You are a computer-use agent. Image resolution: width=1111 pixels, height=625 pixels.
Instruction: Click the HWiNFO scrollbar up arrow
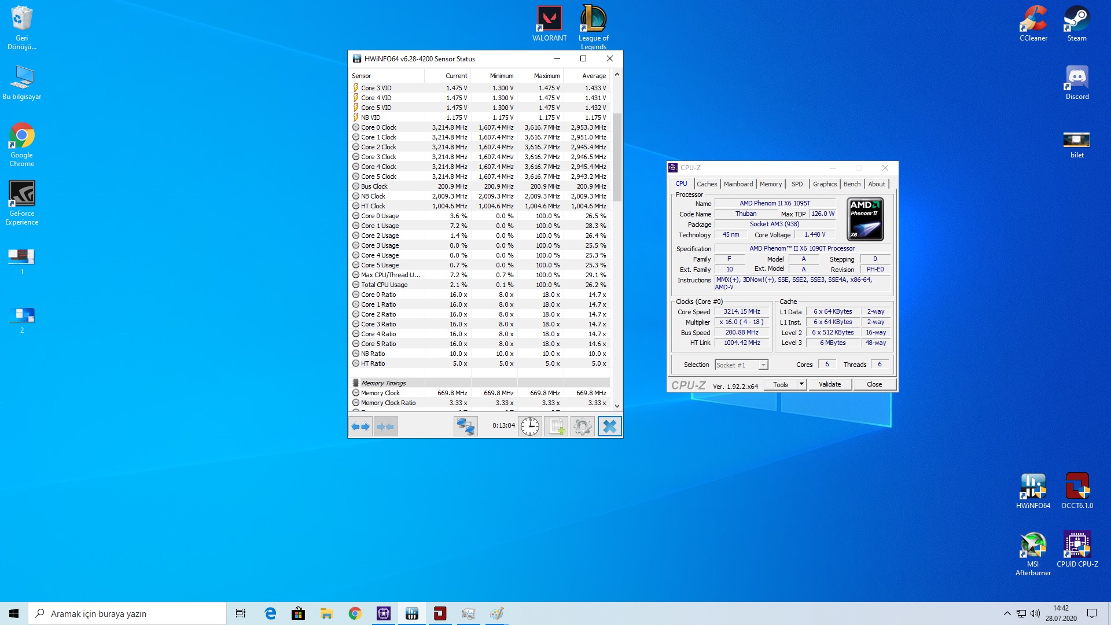click(617, 74)
